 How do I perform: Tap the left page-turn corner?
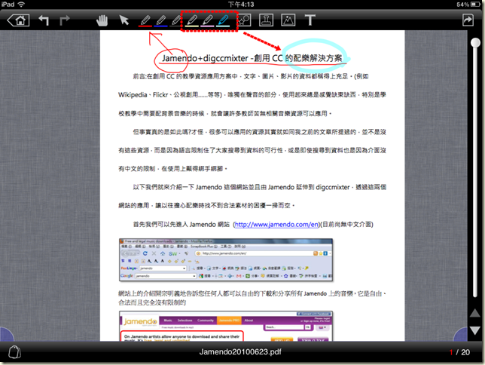[x=7, y=335]
